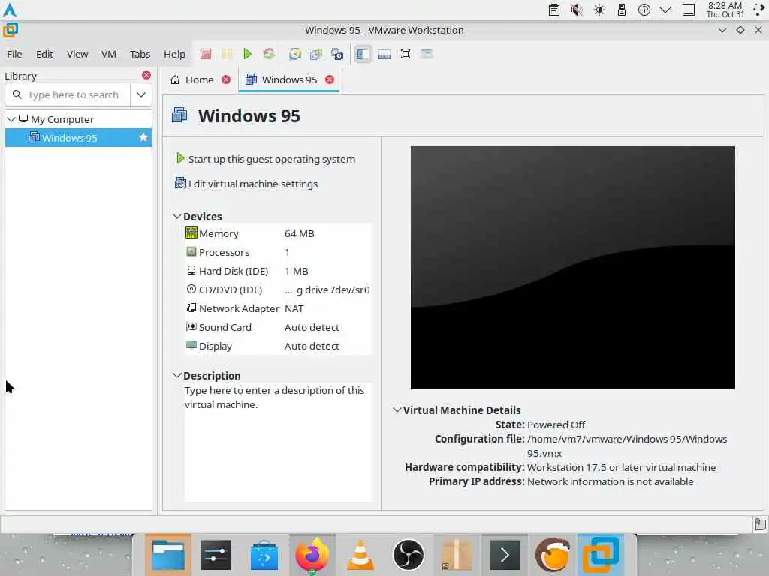Click the Processors device icon
This screenshot has height=576, width=769.
click(x=191, y=252)
